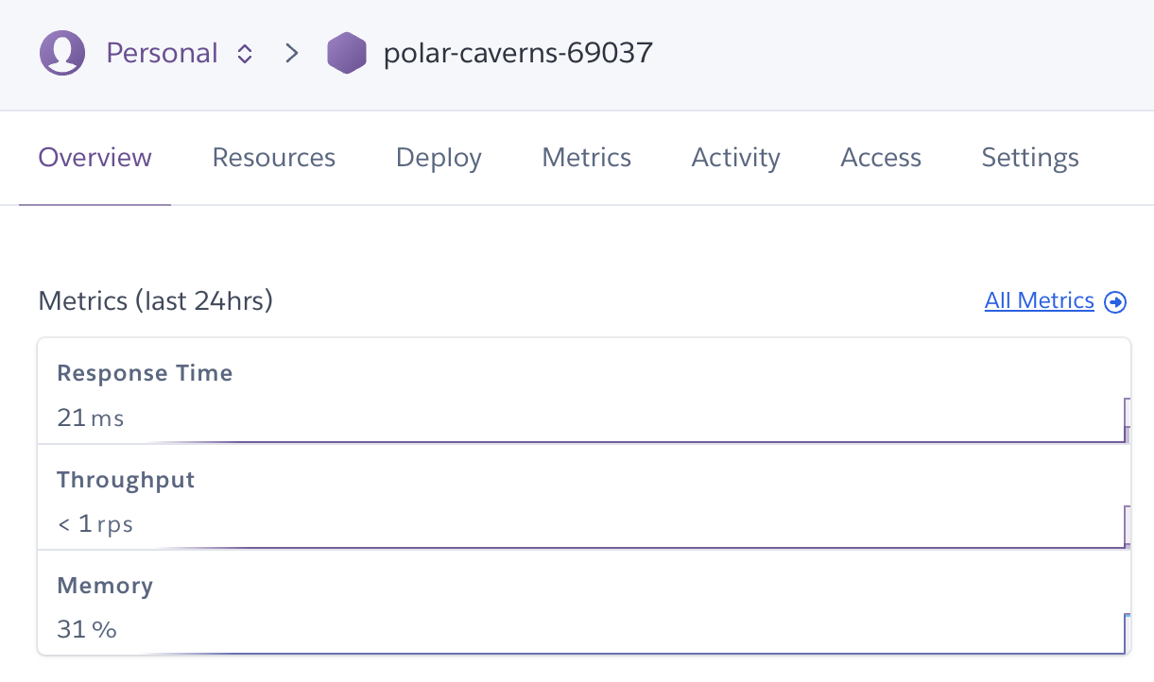1154x682 pixels.
Task: Open the Personal team switcher chevrons
Action: [245, 54]
